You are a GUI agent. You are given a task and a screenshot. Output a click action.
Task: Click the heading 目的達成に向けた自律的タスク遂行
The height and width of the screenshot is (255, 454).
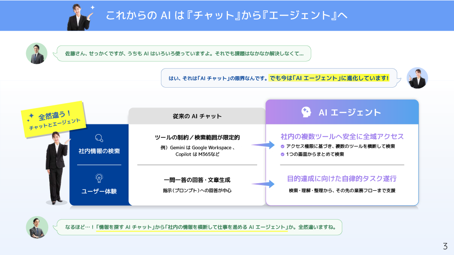pyautogui.click(x=342, y=179)
